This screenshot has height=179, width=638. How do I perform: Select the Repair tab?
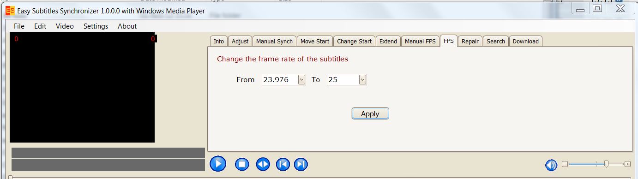pyautogui.click(x=470, y=41)
